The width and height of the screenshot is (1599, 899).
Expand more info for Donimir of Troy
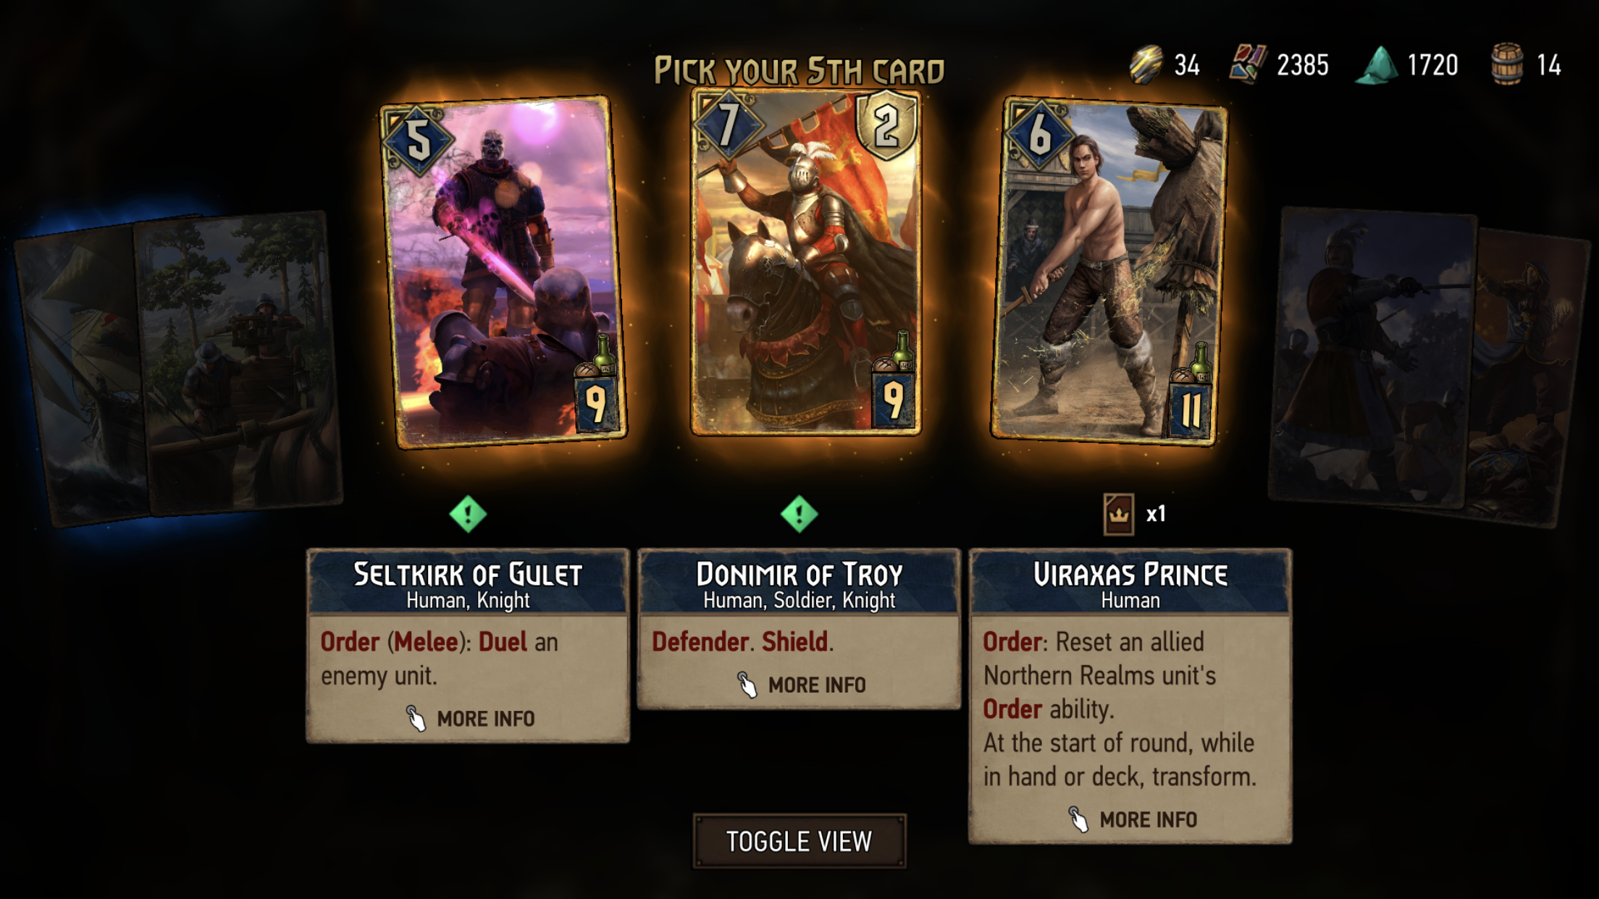pos(801,685)
